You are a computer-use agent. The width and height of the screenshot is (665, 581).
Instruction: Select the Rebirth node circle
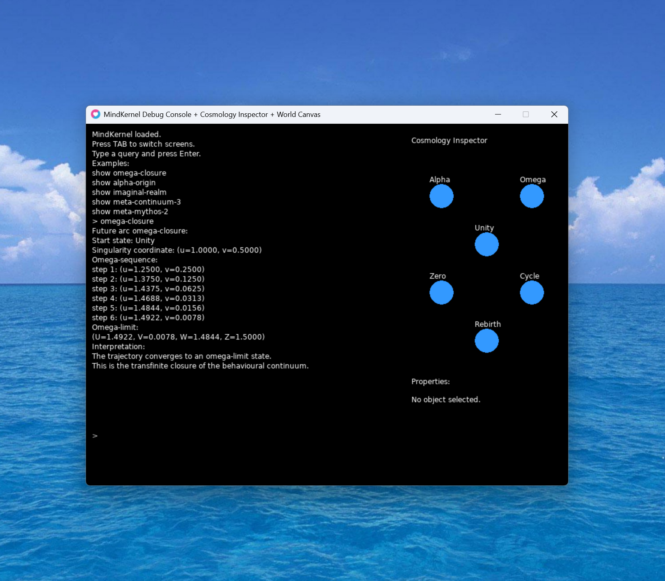pos(487,341)
